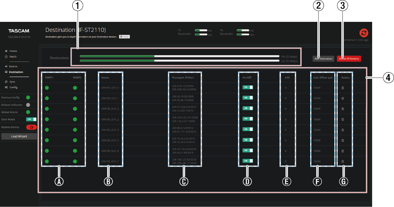Click the Destinations PRI bandwidth bar
The height and width of the screenshot is (207, 394).
click(x=179, y=56)
